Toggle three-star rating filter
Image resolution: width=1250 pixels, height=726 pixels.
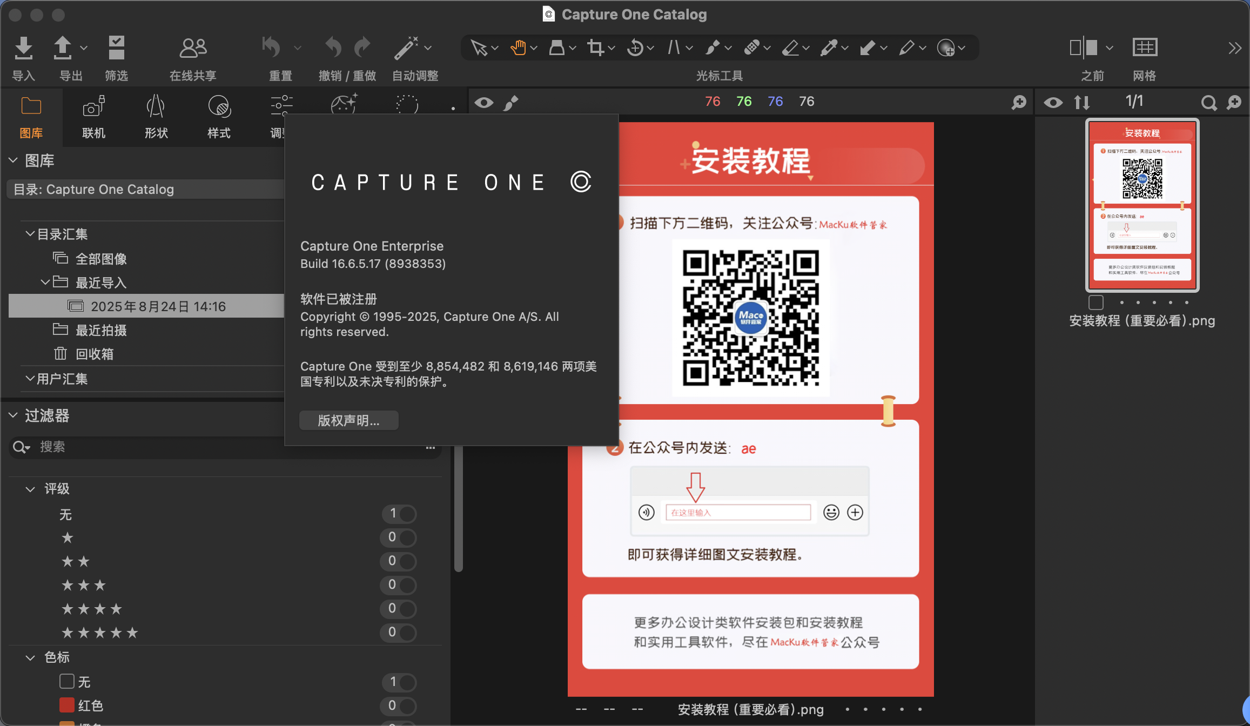click(x=399, y=585)
